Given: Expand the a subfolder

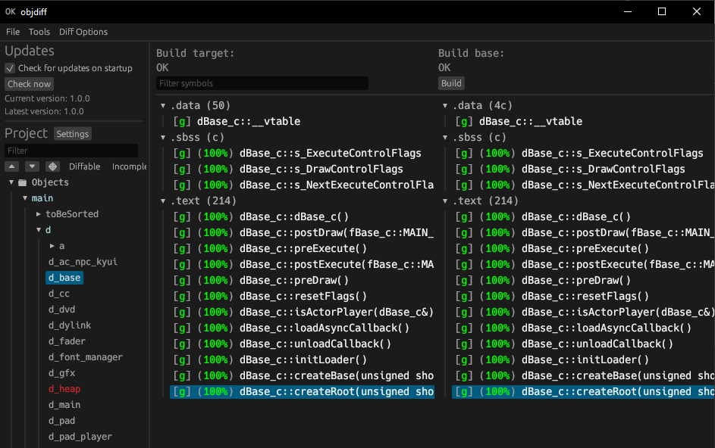Looking at the screenshot, I should pos(52,246).
